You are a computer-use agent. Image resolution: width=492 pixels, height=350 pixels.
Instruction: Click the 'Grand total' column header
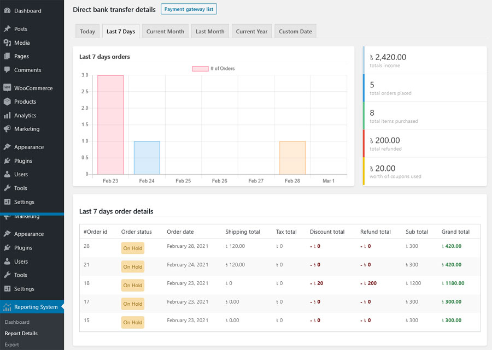(x=455, y=232)
